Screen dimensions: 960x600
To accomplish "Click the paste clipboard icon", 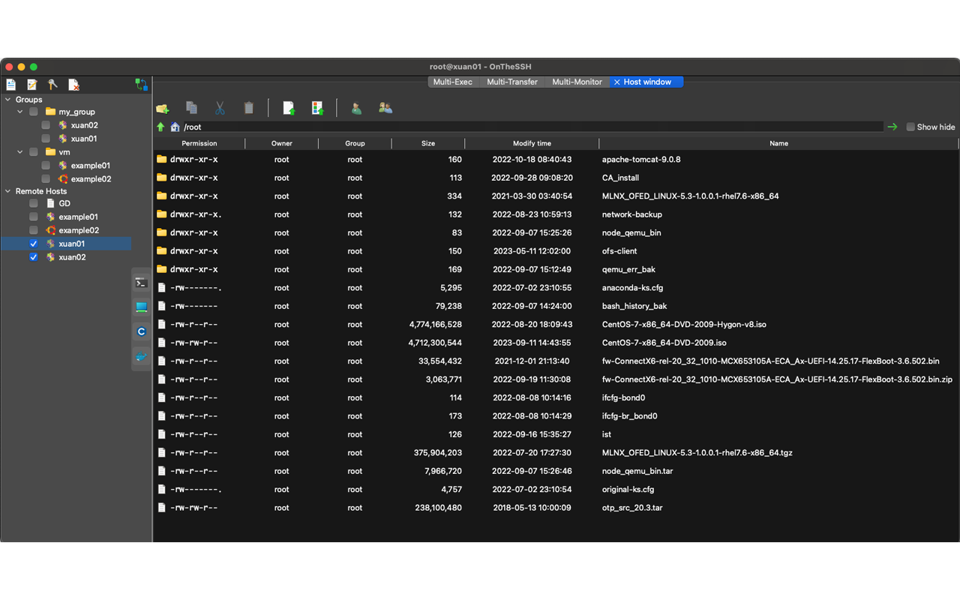I will pos(248,108).
